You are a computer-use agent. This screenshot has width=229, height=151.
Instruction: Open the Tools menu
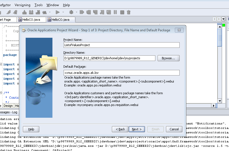(x=38, y=5)
